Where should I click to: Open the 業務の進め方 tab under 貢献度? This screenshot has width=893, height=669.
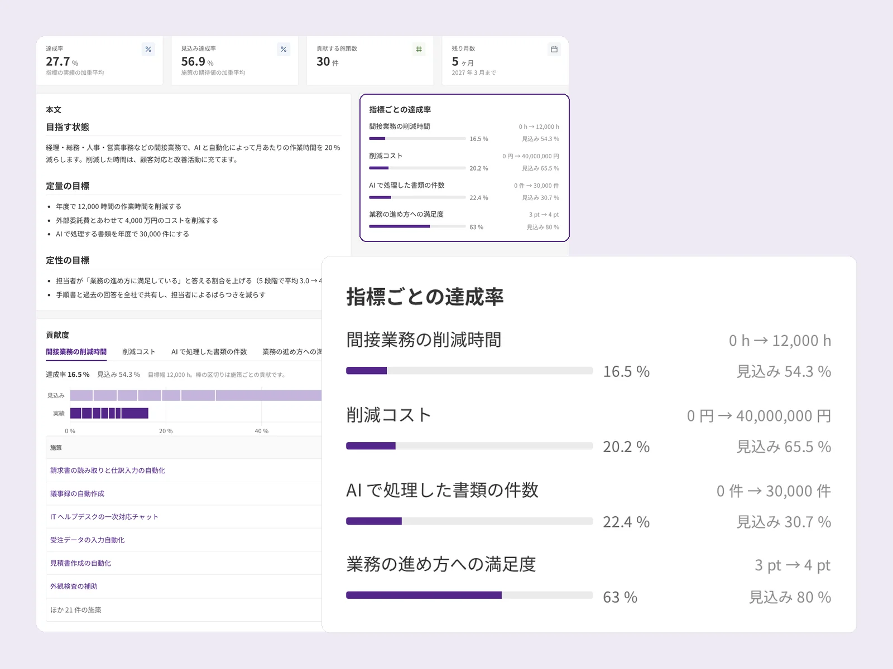[x=292, y=352]
